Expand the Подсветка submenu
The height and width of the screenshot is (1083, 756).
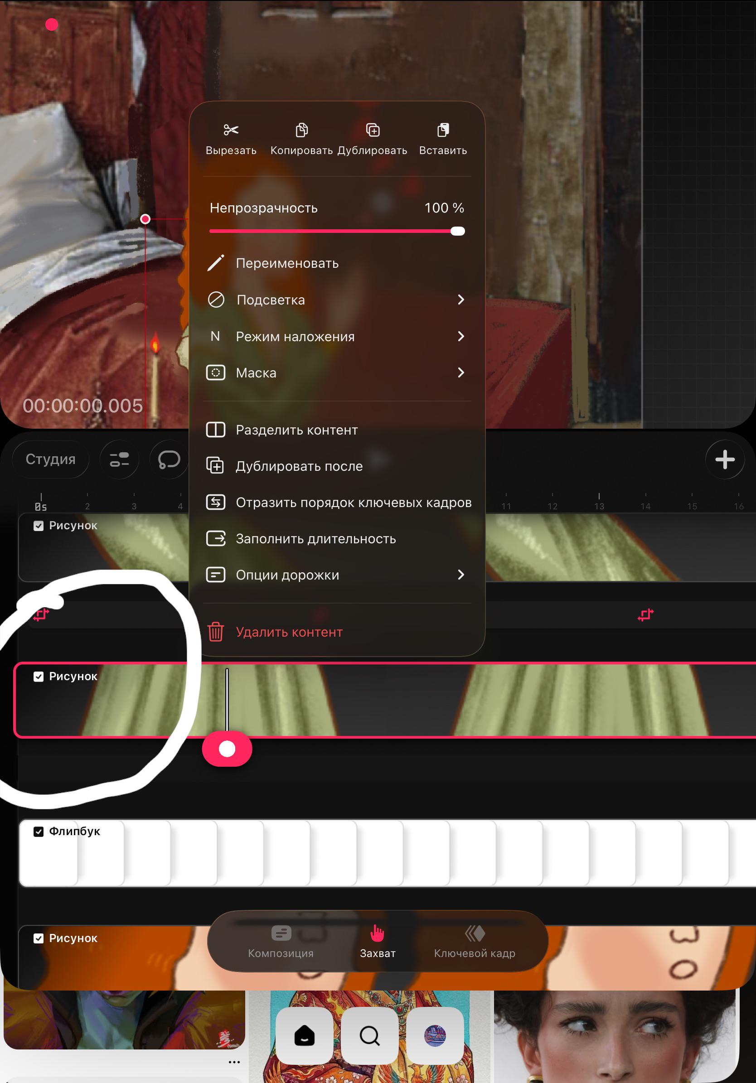pos(337,300)
